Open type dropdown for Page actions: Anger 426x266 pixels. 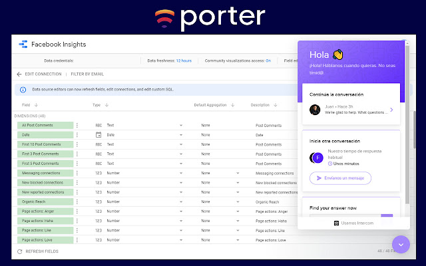click(181, 211)
